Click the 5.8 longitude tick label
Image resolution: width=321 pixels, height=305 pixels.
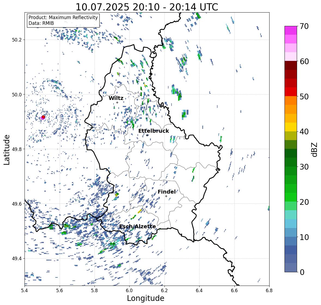(x=94, y=290)
